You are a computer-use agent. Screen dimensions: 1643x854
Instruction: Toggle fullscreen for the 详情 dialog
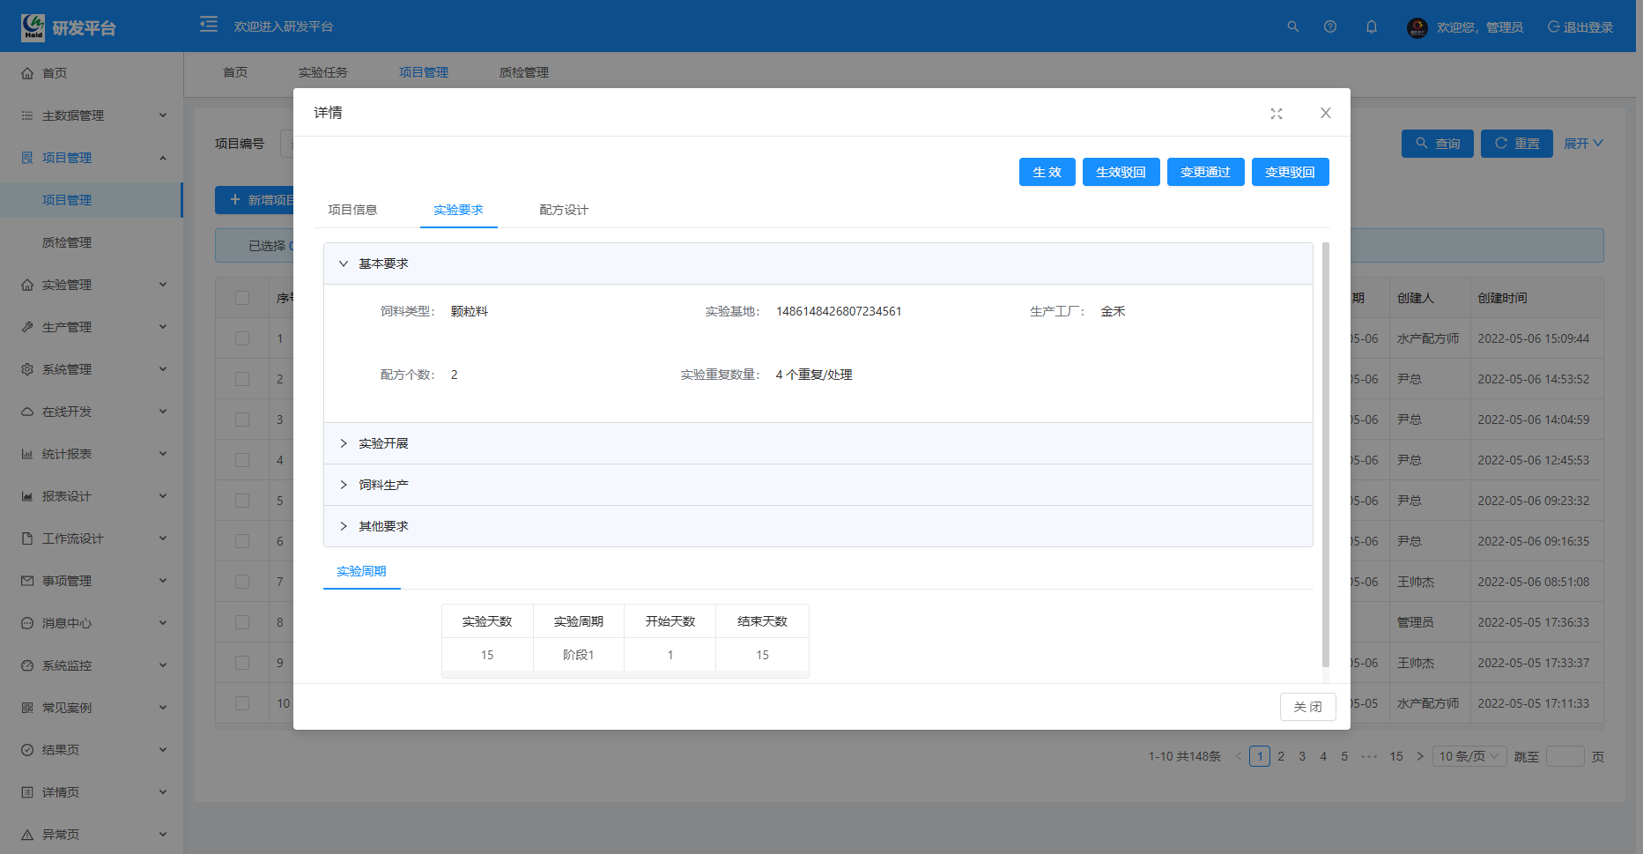point(1277,114)
